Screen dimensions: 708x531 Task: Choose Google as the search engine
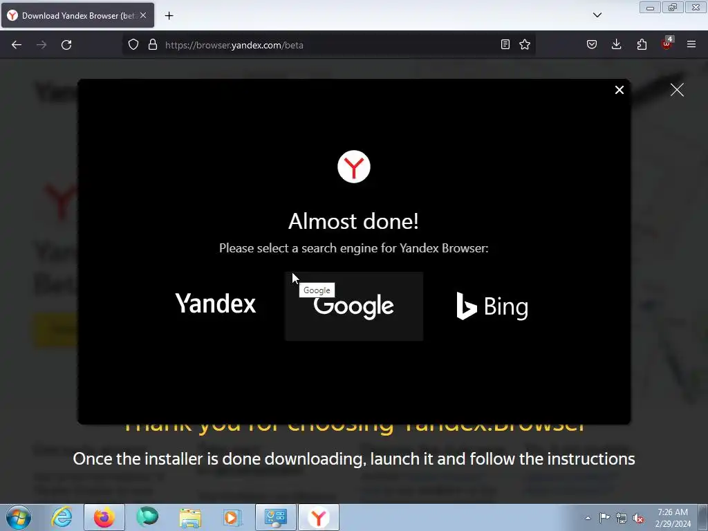pyautogui.click(x=353, y=306)
